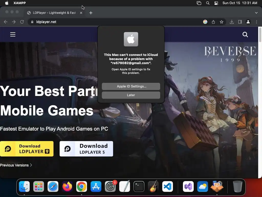The height and width of the screenshot is (197, 262).
Task: Launch Terminal from the Dock
Action: (139, 186)
